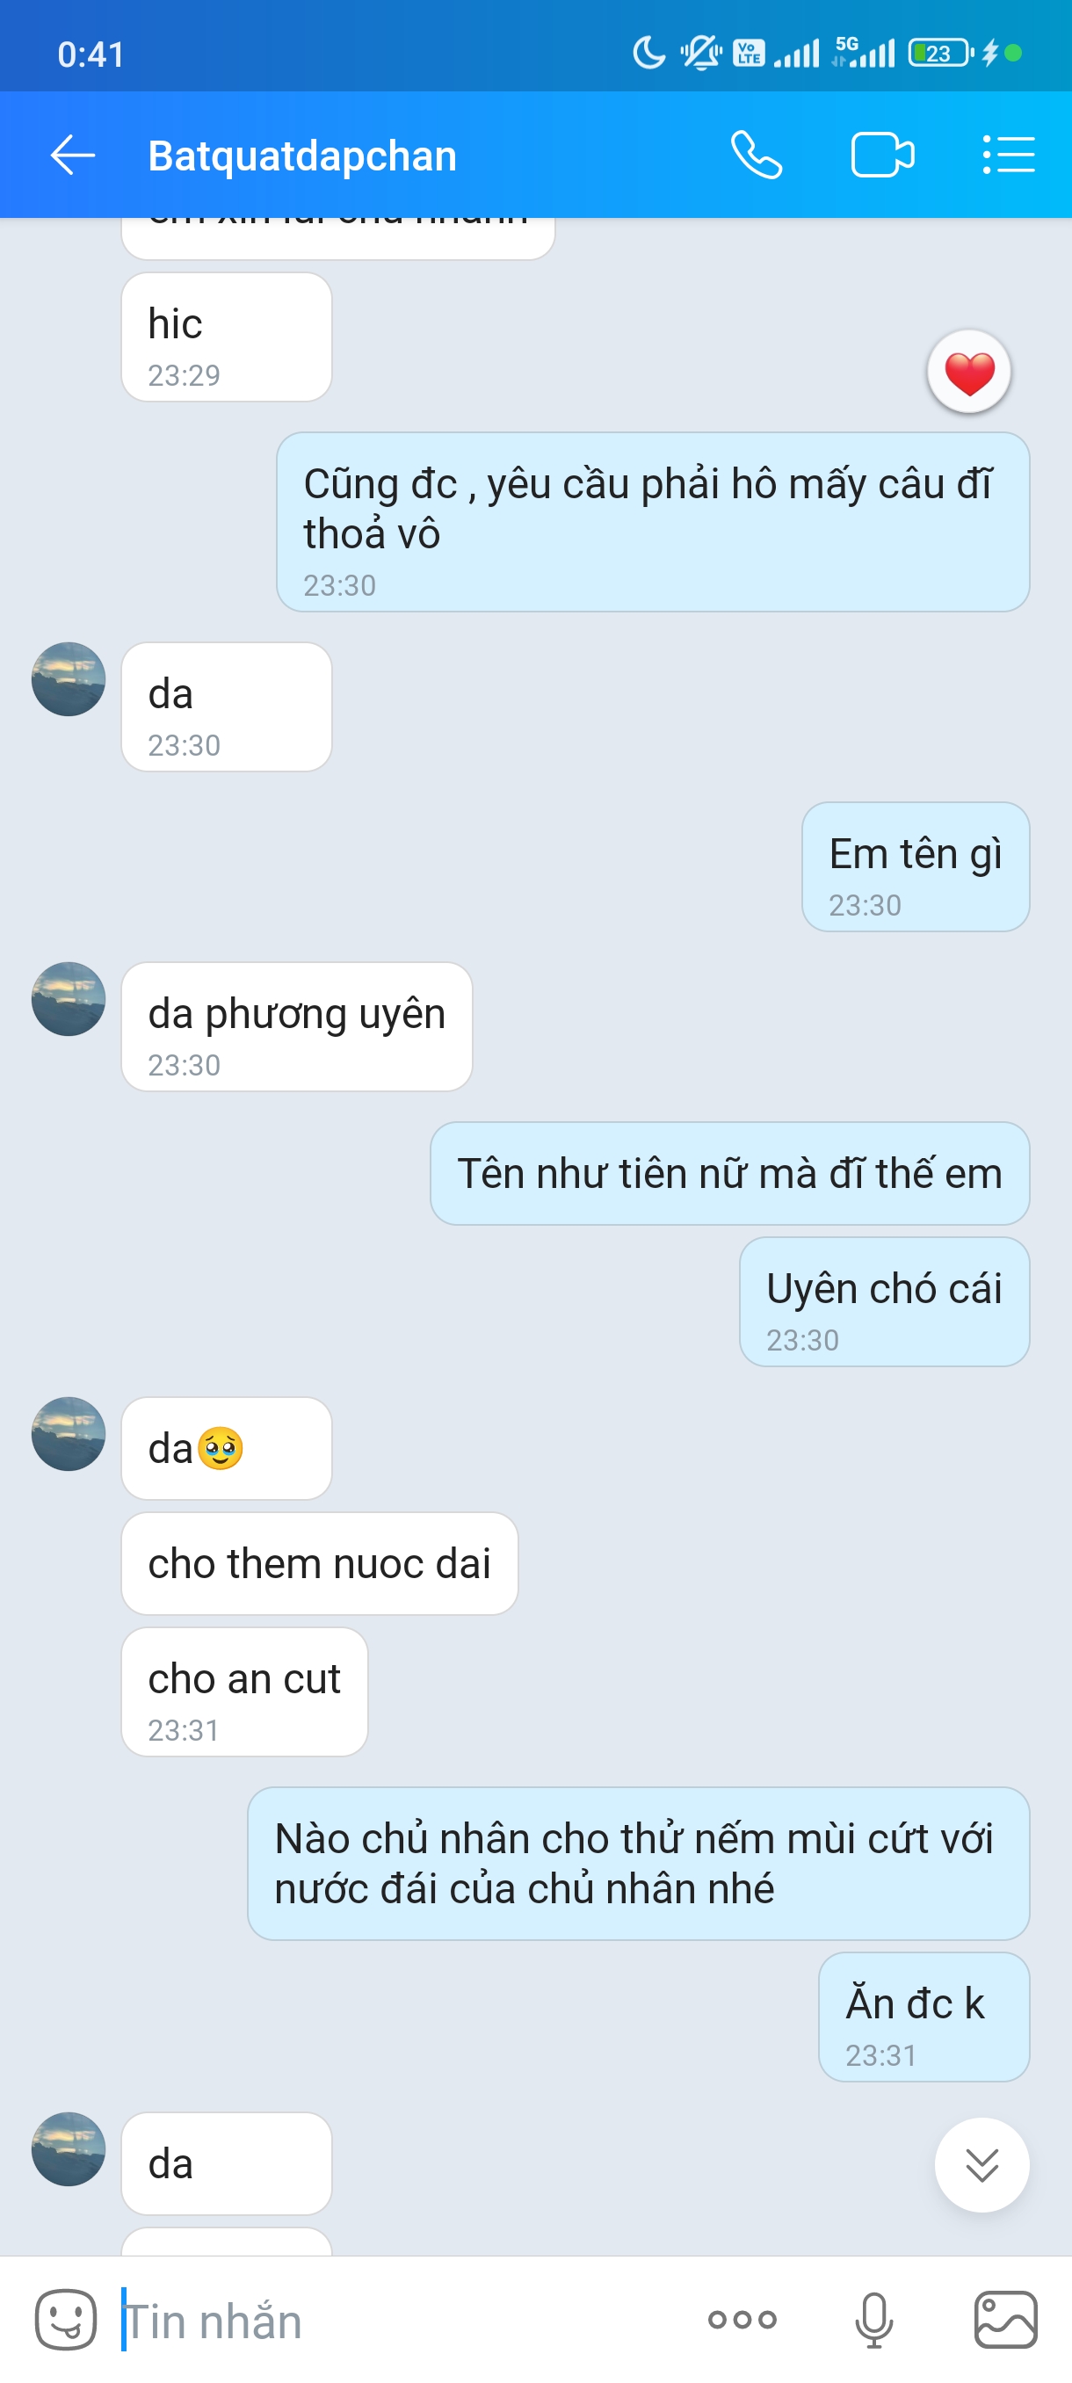Select the 'Em tên gì' message bubble
This screenshot has width=1072, height=2383.
[x=916, y=866]
